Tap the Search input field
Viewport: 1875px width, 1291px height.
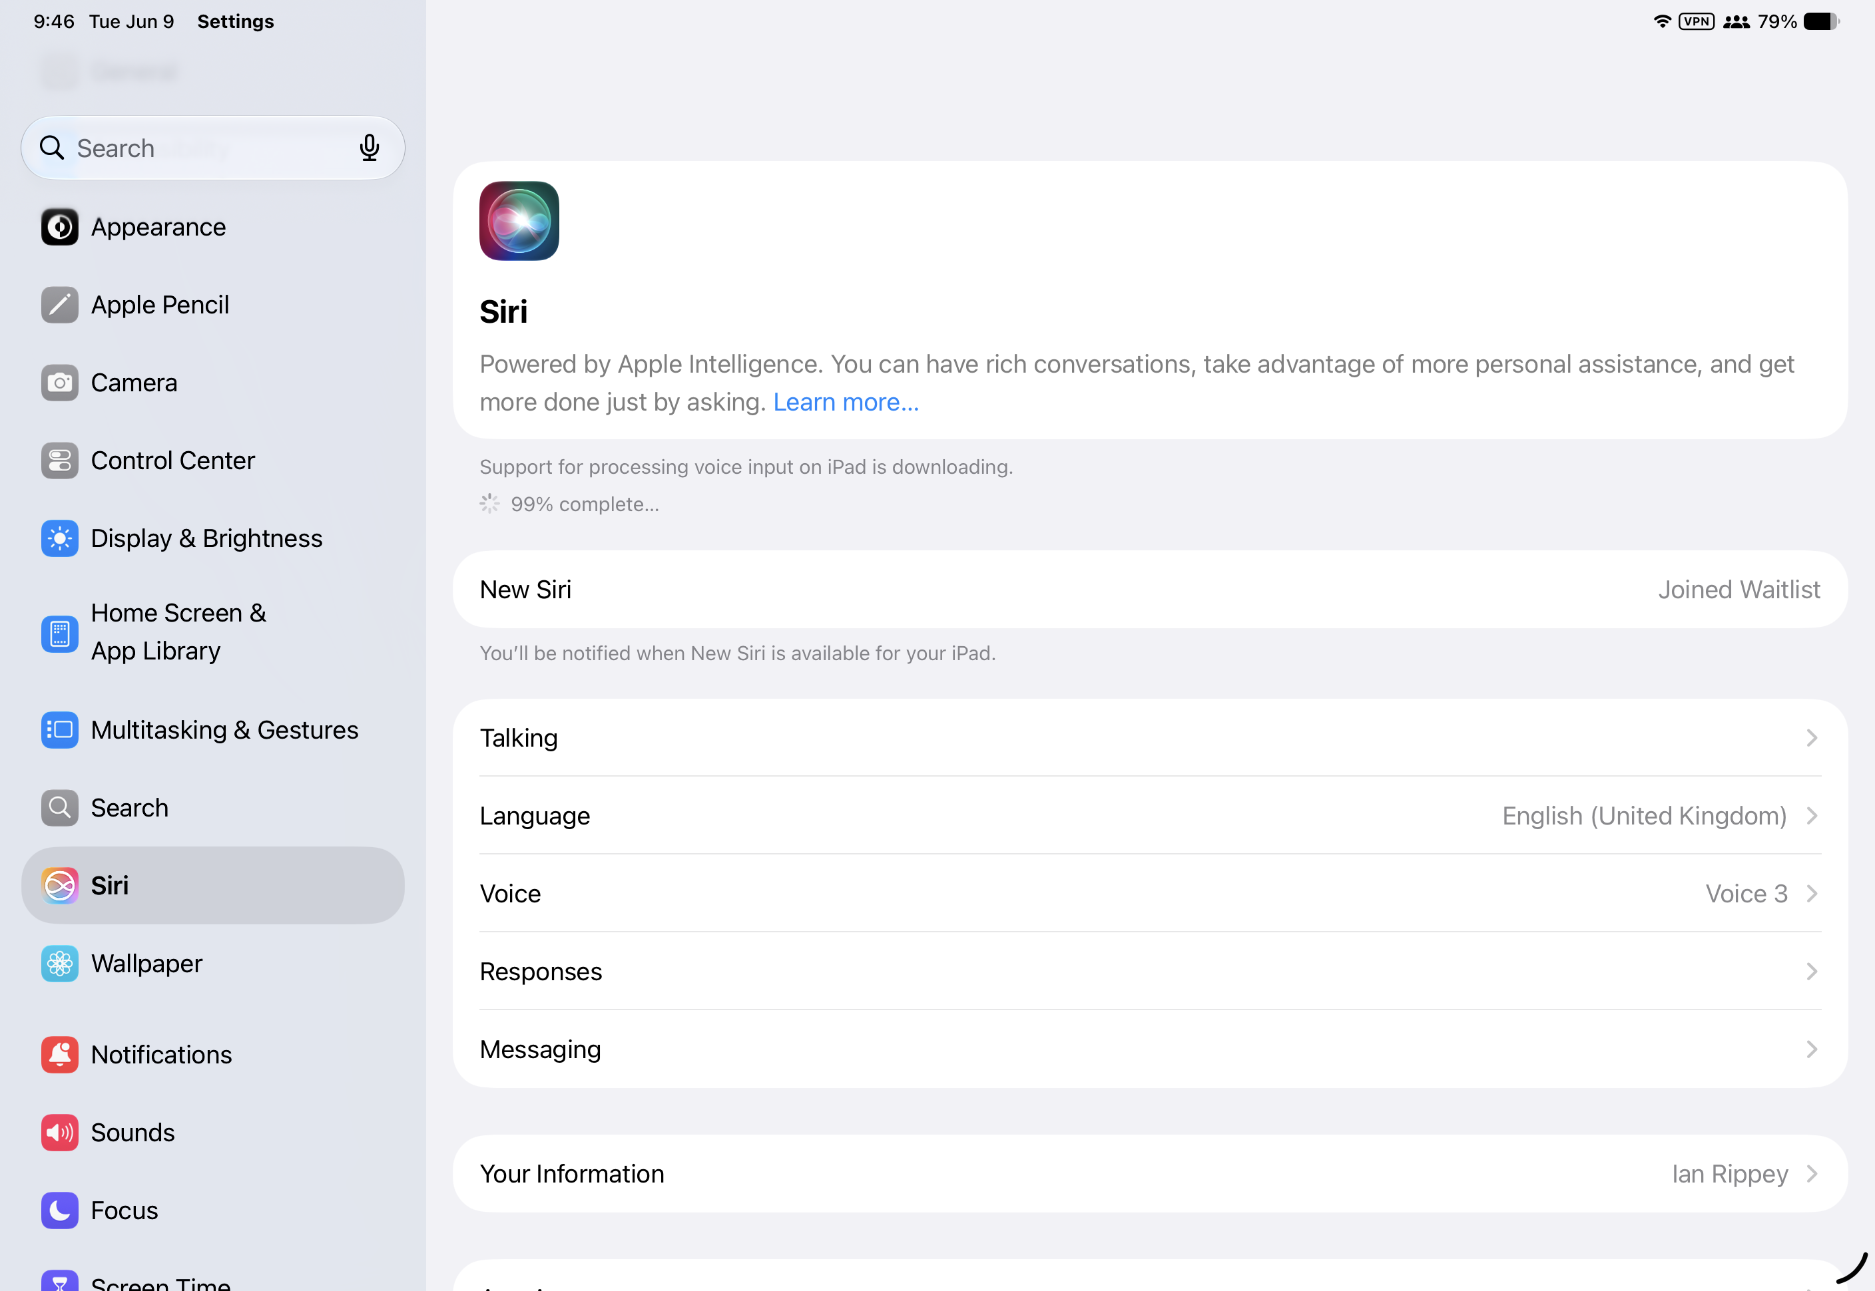213,148
